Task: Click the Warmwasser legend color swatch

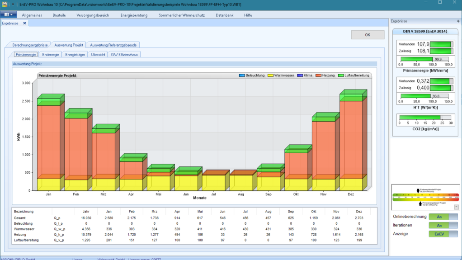Action: pos(270,76)
